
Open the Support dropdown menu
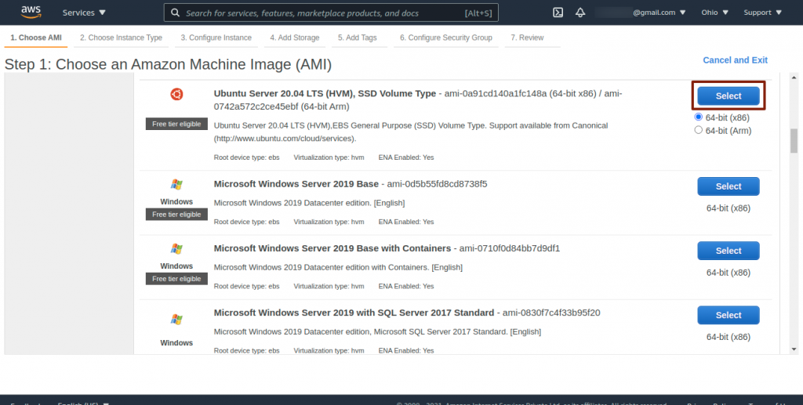(762, 13)
